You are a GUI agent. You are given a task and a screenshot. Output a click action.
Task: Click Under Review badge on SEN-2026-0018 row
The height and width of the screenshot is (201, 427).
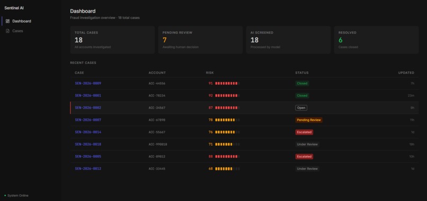(307, 145)
